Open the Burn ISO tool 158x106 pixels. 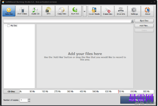[75, 11]
